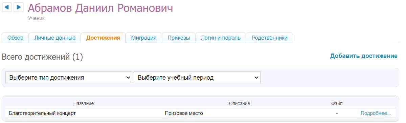
Task: Click the Абрамов Даниил Романович heading
Action: (100, 8)
